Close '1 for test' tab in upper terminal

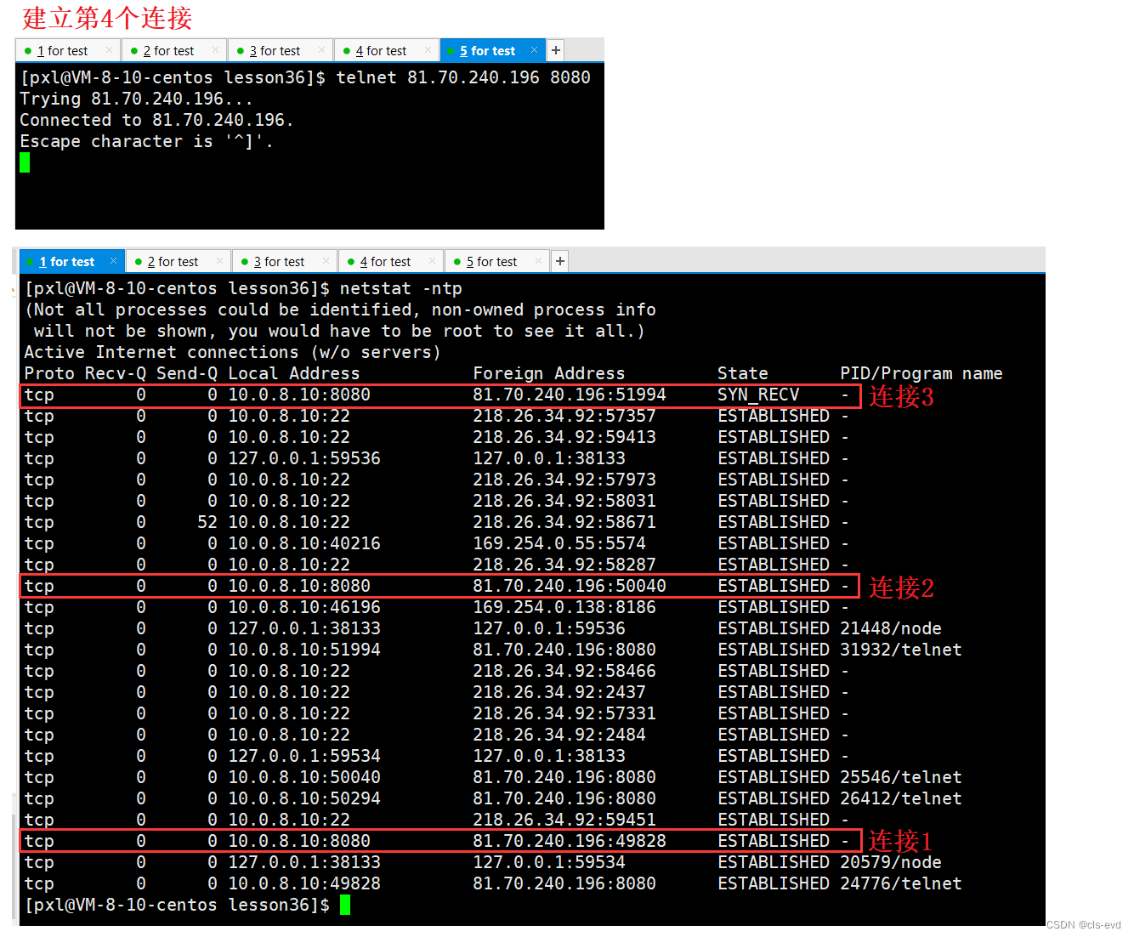click(x=109, y=50)
